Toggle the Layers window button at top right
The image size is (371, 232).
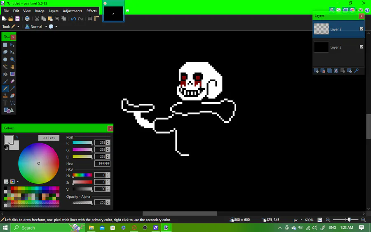click(345, 10)
